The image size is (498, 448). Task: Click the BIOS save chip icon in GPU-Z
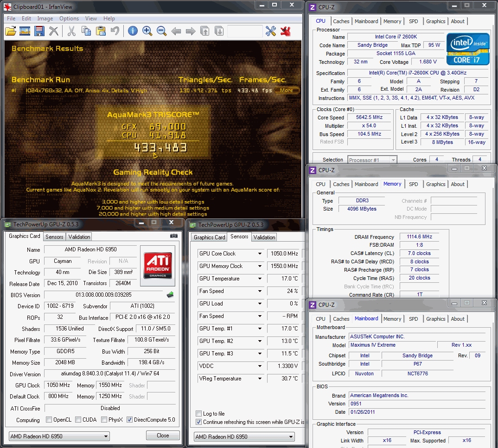(x=170, y=295)
